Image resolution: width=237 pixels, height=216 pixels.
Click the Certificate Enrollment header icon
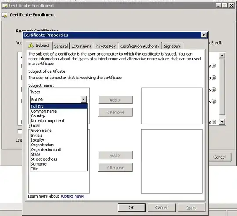(4, 15)
